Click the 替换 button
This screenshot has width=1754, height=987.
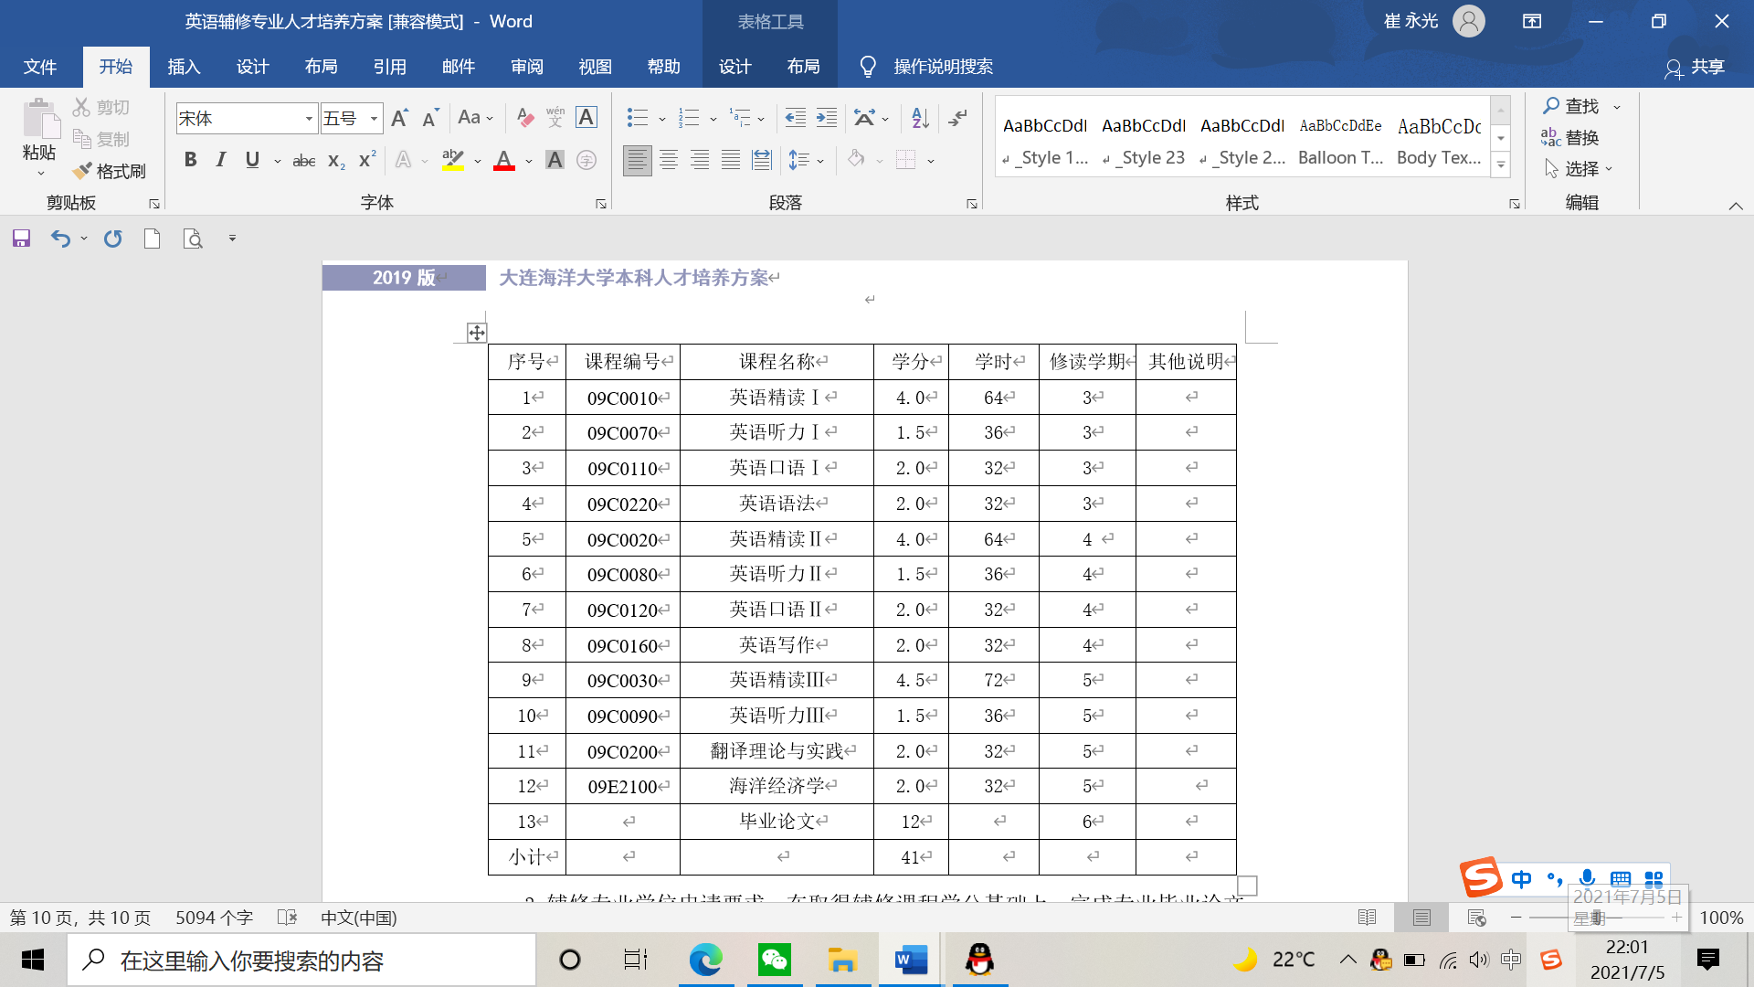click(1570, 138)
